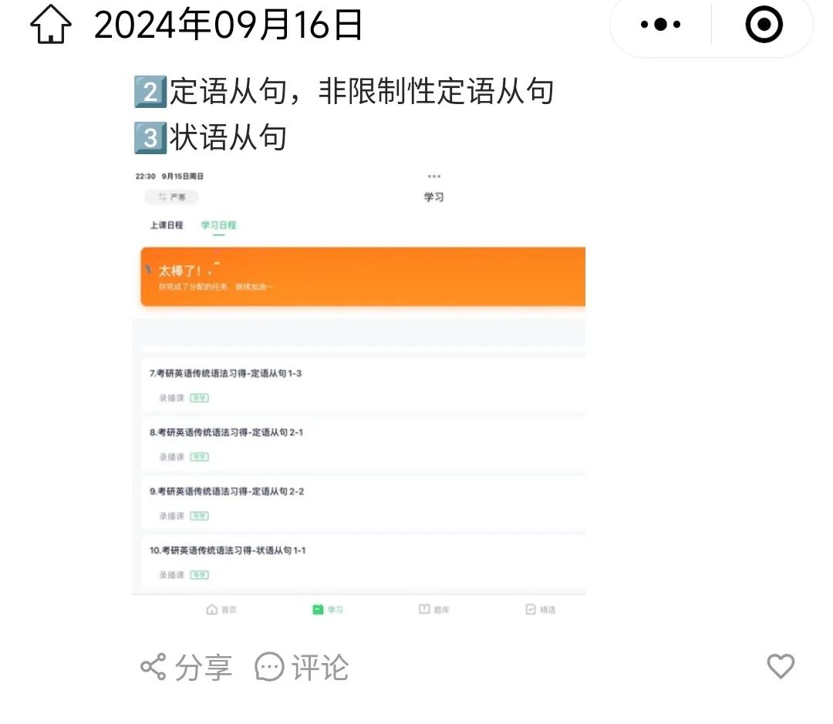Tap the 首页 home icon in bottom nav

[x=212, y=609]
